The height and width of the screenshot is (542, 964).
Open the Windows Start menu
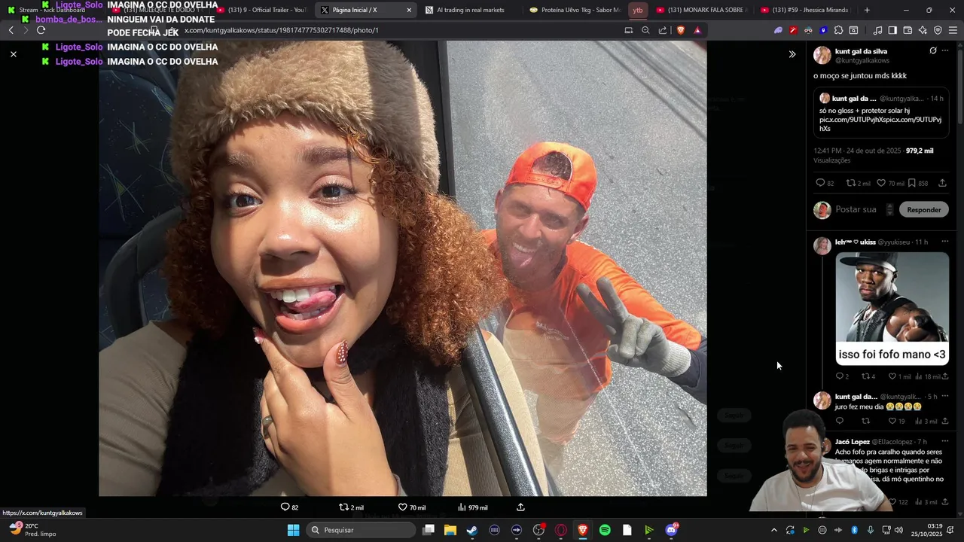click(293, 530)
